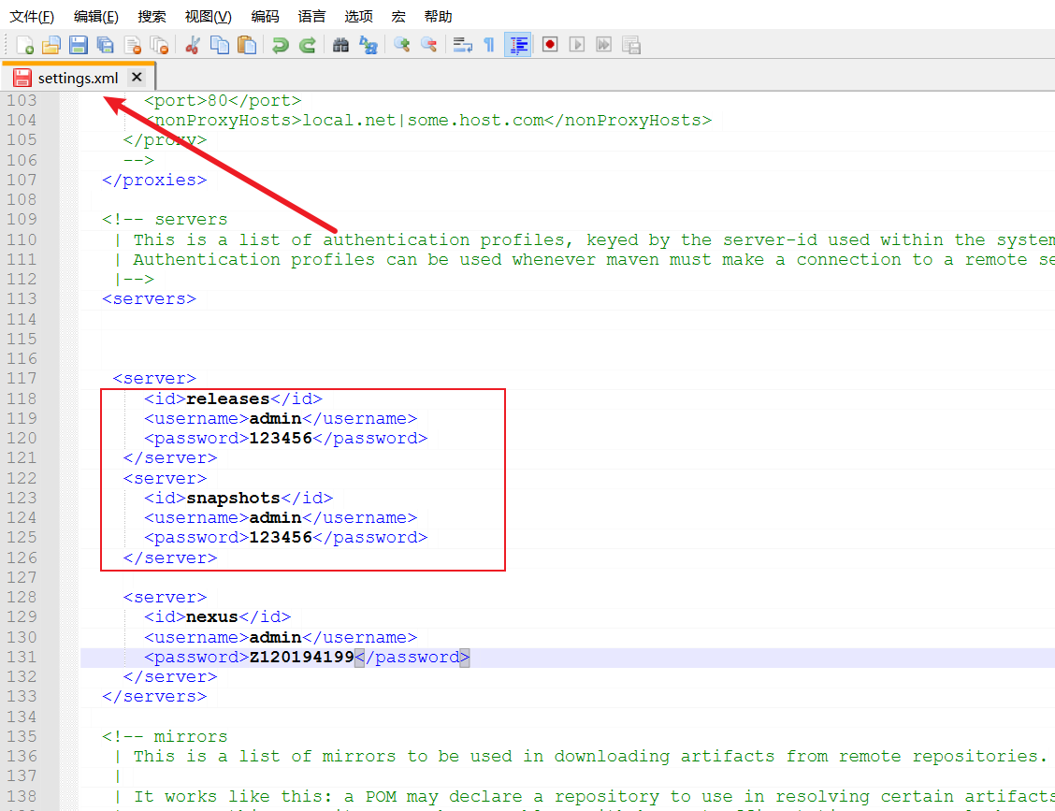Open Find with the binoculars icon
The image size is (1055, 811).
click(x=340, y=45)
